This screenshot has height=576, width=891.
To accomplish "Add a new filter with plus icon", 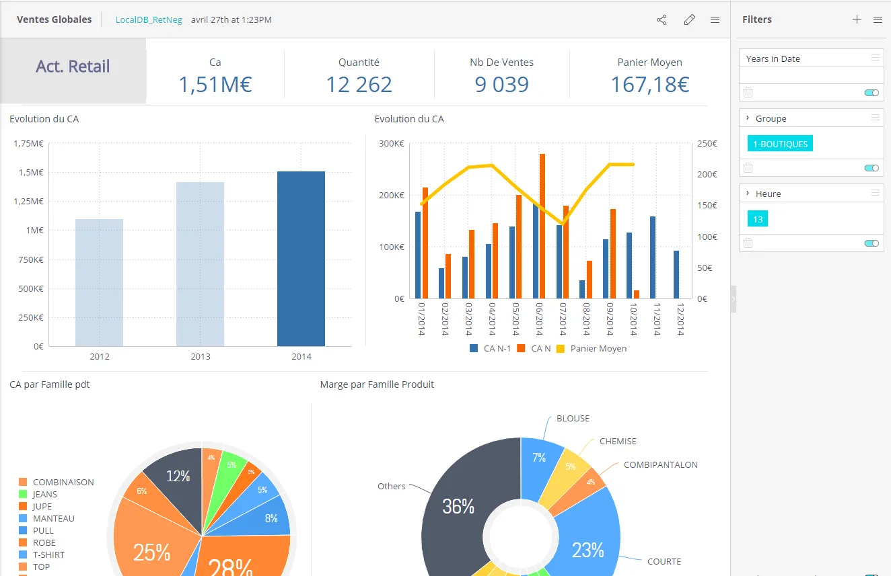I will click(857, 19).
